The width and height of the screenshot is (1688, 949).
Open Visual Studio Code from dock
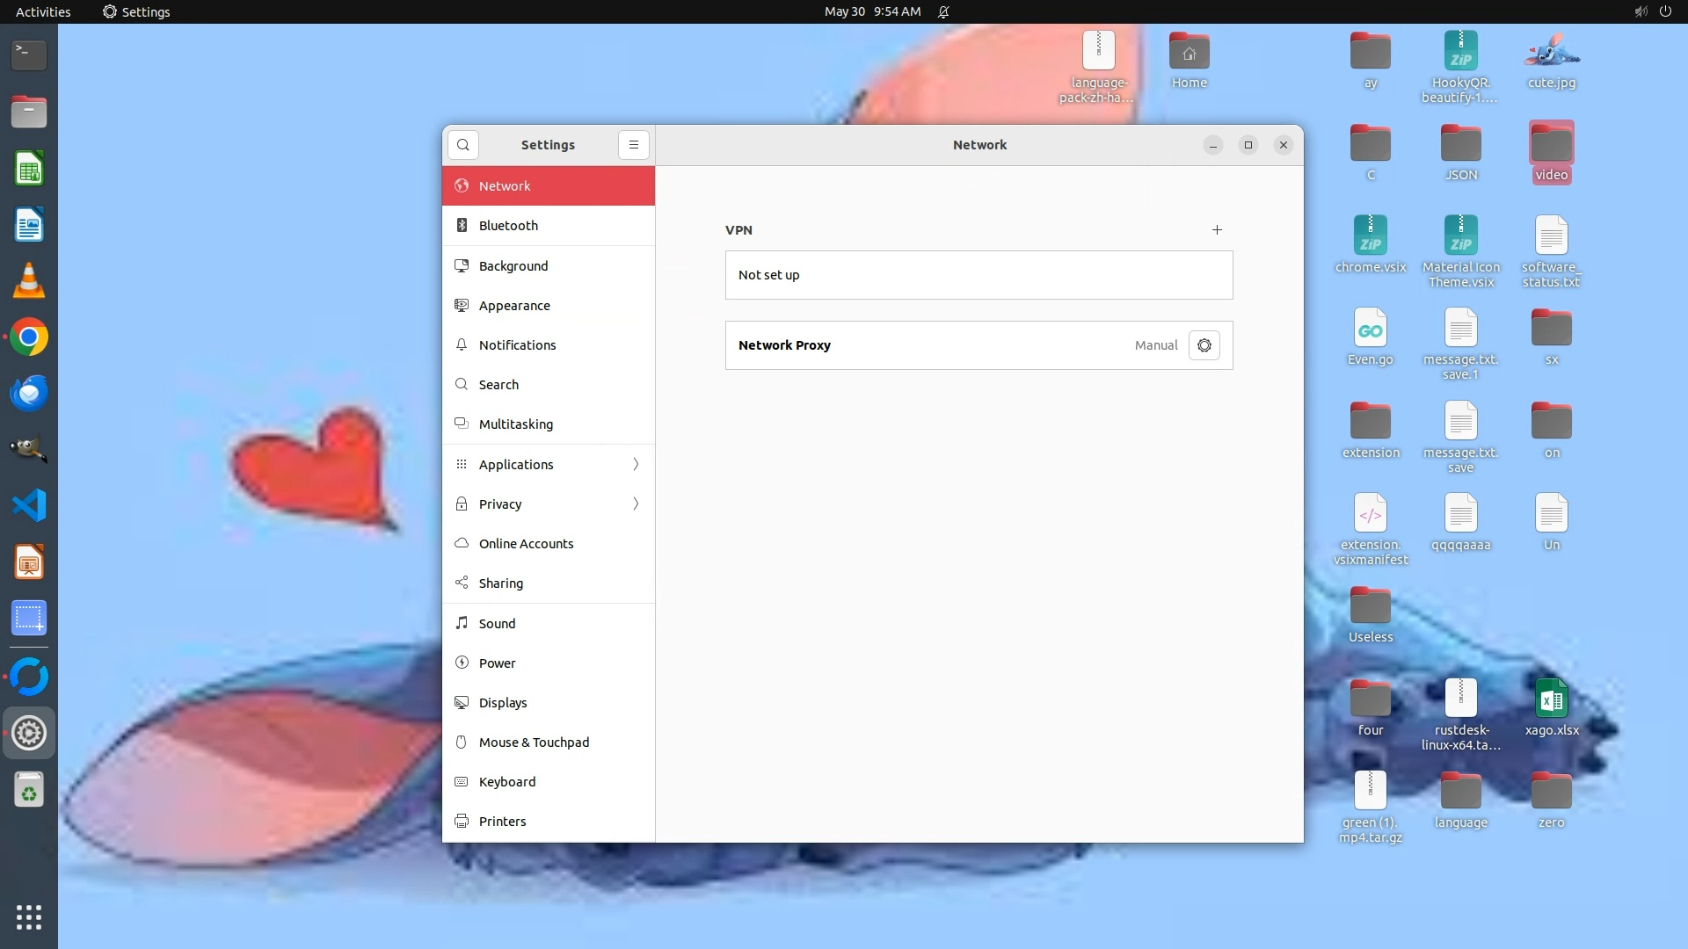[x=29, y=505]
